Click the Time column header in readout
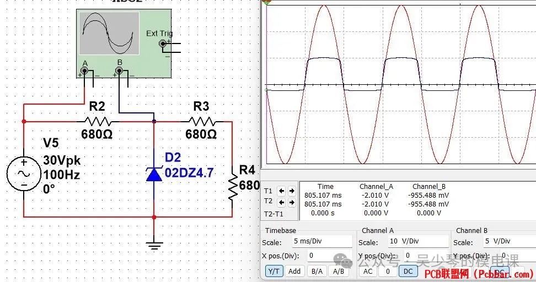Viewport: 536px width, 282px height. tap(325, 187)
